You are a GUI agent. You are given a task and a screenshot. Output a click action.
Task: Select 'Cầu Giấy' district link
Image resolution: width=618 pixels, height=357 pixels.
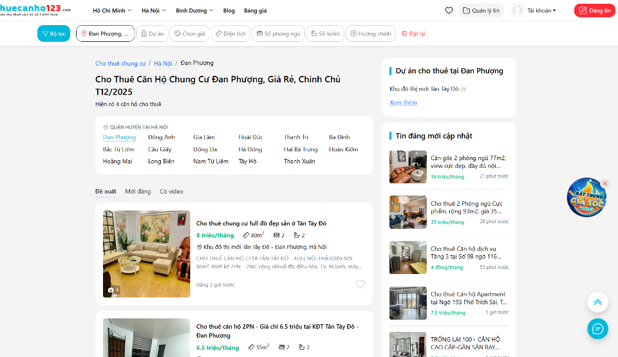click(x=159, y=149)
